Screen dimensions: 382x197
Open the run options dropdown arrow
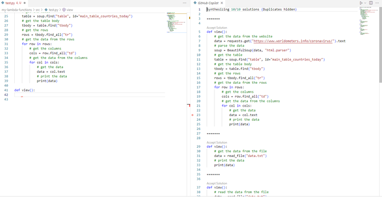pyautogui.click(x=365, y=3)
